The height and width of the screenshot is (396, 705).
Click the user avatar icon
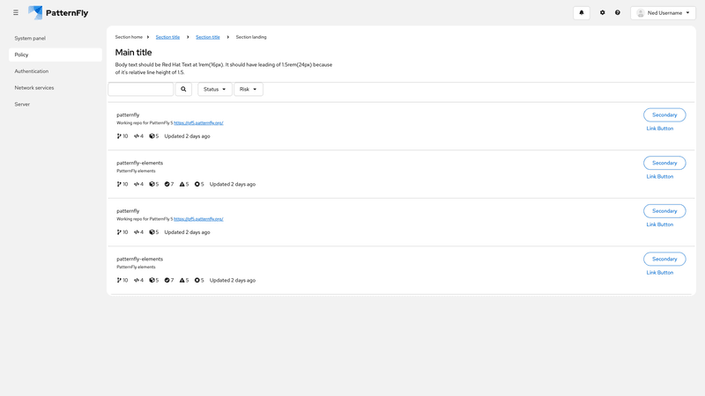coord(641,13)
